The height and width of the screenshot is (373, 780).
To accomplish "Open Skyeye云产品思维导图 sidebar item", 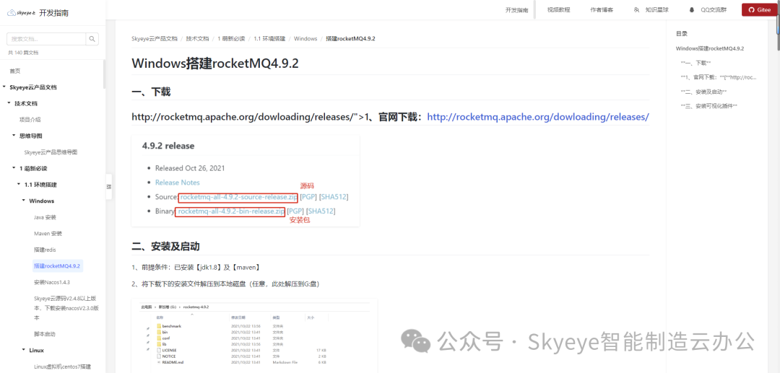I will 51,152.
